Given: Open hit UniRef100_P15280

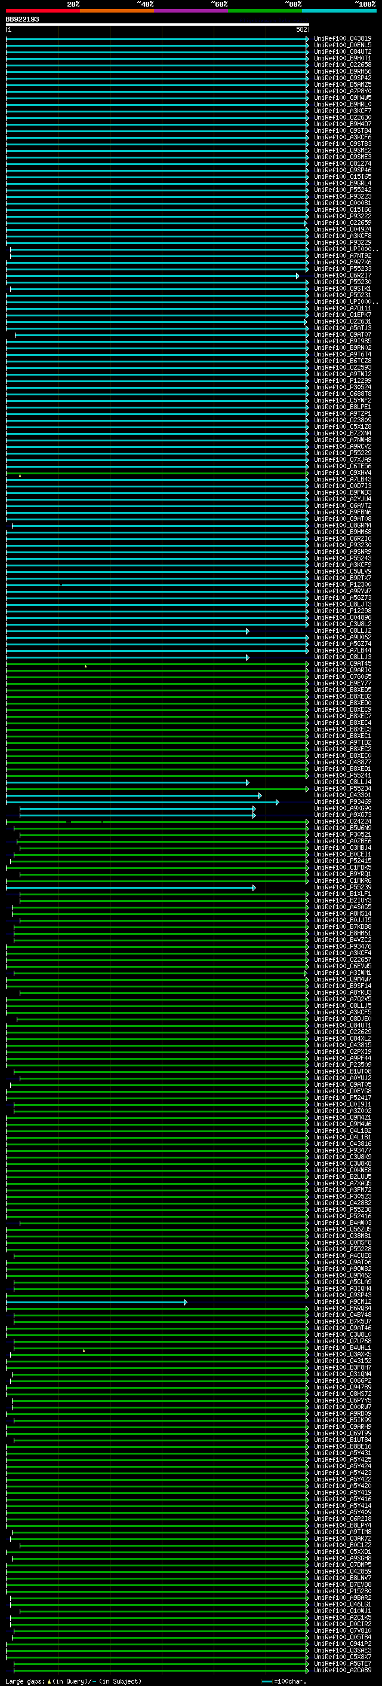Looking at the screenshot, I should [x=343, y=1591].
